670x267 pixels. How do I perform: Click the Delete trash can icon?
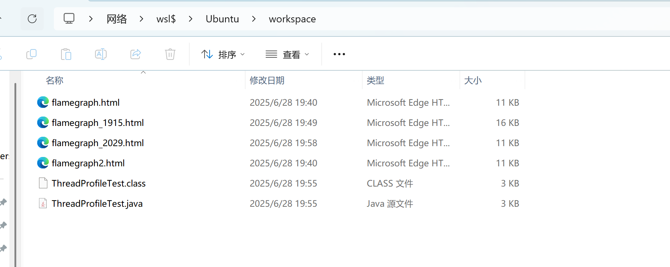170,54
